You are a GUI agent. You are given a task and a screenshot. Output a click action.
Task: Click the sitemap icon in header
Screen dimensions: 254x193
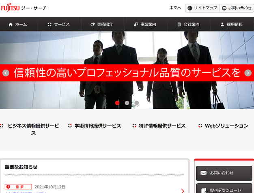pyautogui.click(x=190, y=8)
